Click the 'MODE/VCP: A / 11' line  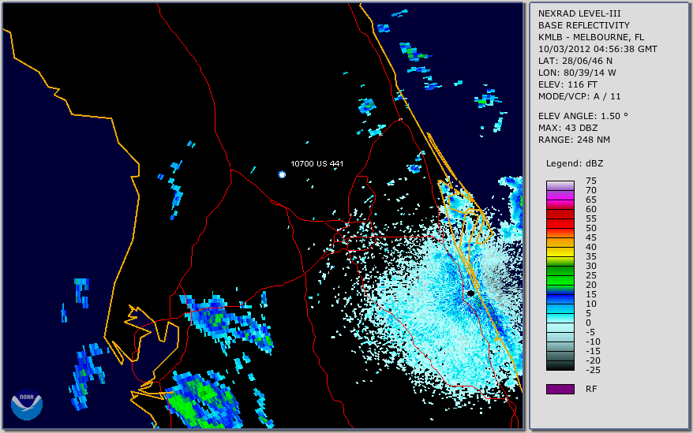(x=579, y=96)
